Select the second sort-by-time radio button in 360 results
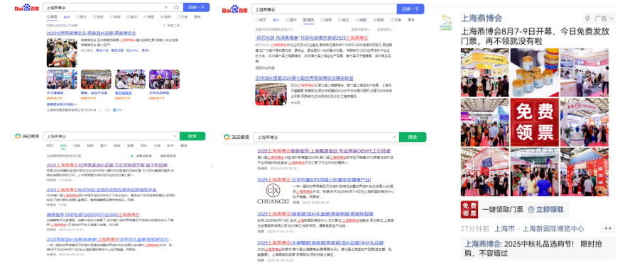625x275 pixels. 157,156
